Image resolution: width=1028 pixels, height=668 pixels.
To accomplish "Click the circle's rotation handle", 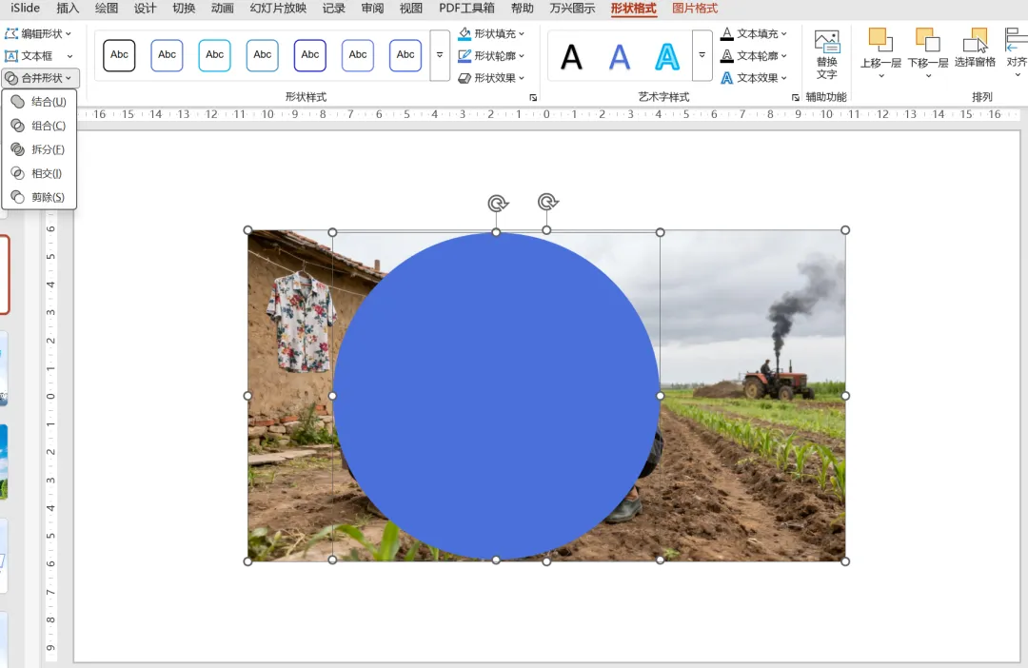I will [x=498, y=204].
